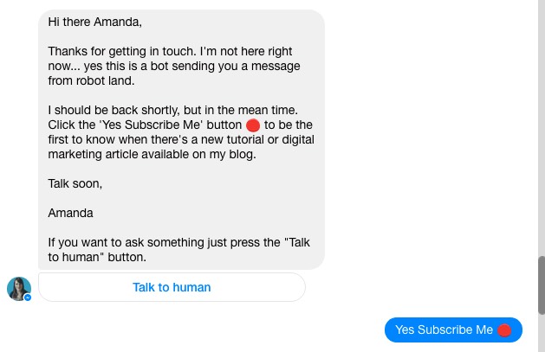Screen dimensions: 545x352
Task: Click the Messenger badge icon on the avatar
Action: tap(28, 298)
